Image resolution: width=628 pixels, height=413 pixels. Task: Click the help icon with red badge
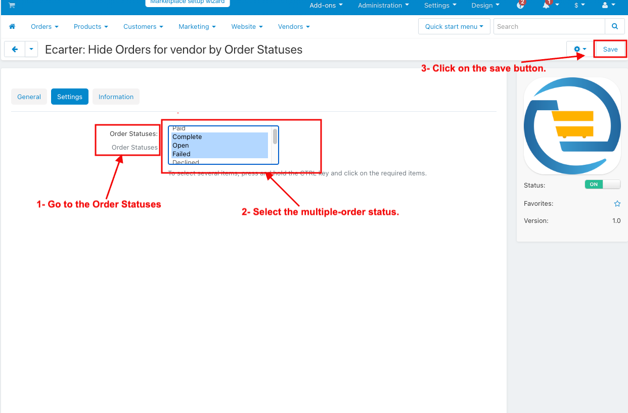click(521, 5)
